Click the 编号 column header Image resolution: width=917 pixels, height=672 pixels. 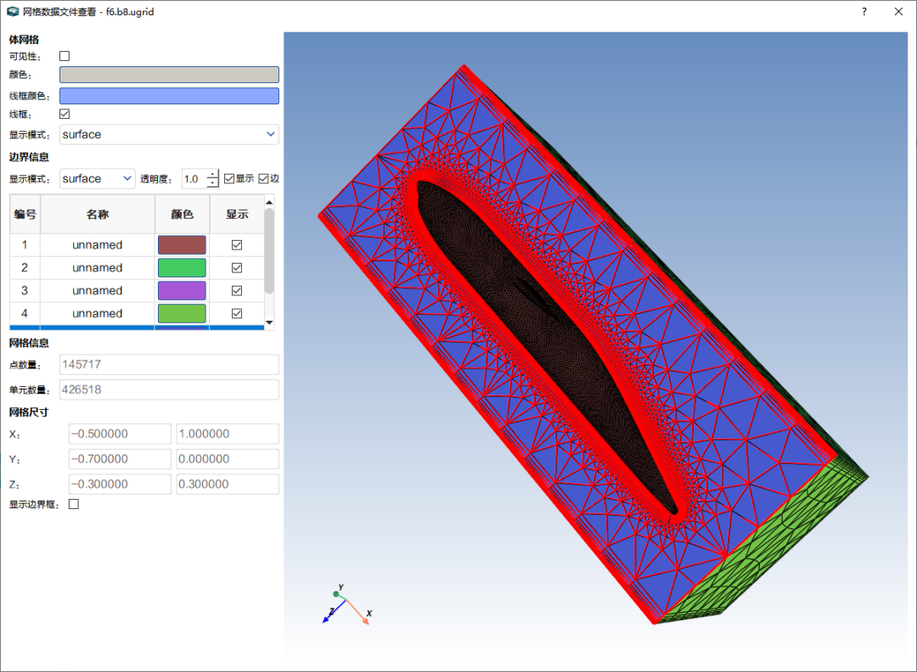pyautogui.click(x=25, y=215)
